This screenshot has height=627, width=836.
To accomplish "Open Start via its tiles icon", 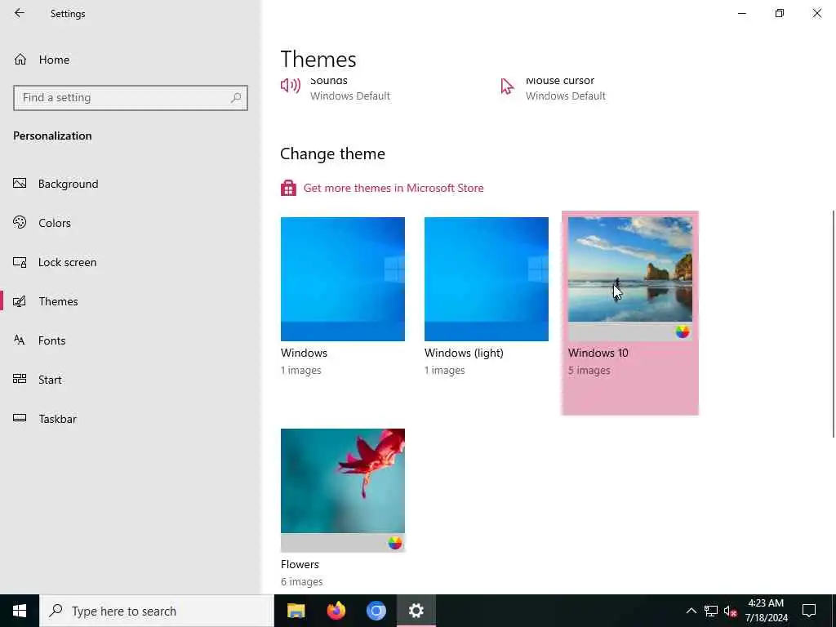I will coord(20,379).
